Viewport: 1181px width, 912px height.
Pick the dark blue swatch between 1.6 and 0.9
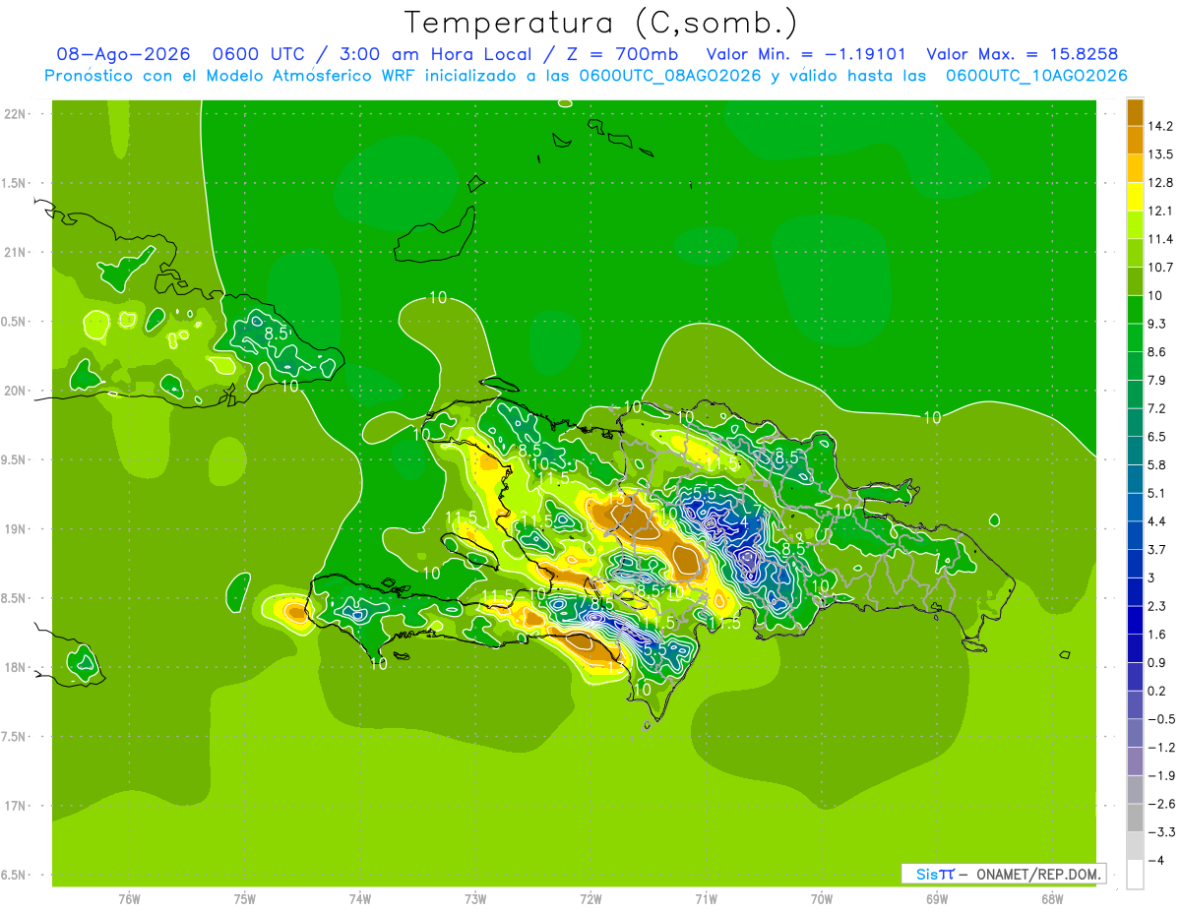click(1135, 648)
